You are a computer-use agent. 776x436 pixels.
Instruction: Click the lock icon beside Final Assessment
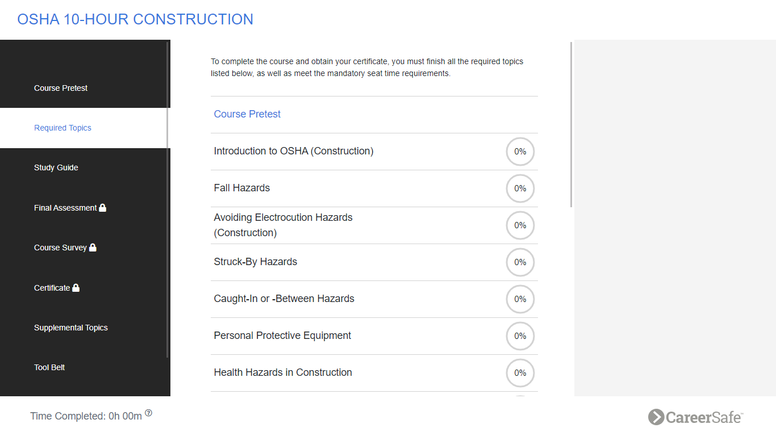(x=102, y=207)
